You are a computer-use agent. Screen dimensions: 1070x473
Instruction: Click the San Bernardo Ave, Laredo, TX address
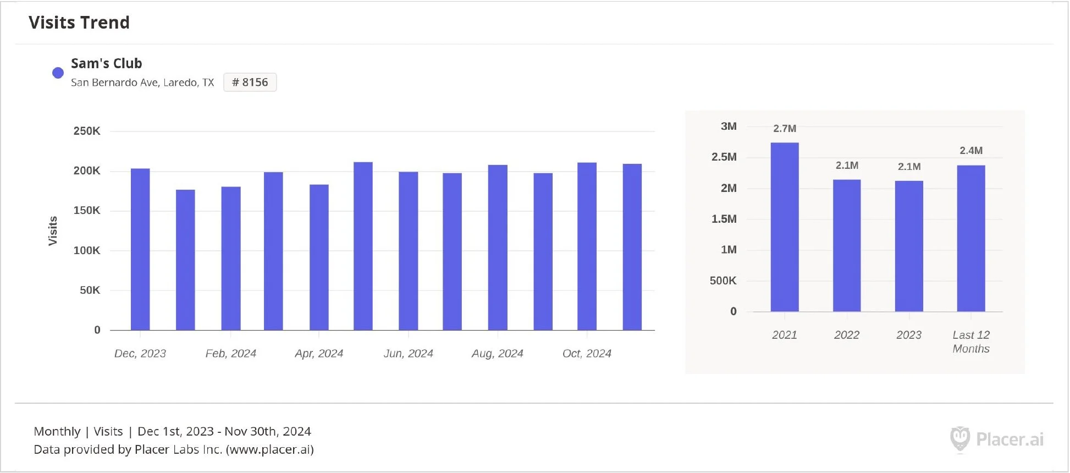(142, 82)
